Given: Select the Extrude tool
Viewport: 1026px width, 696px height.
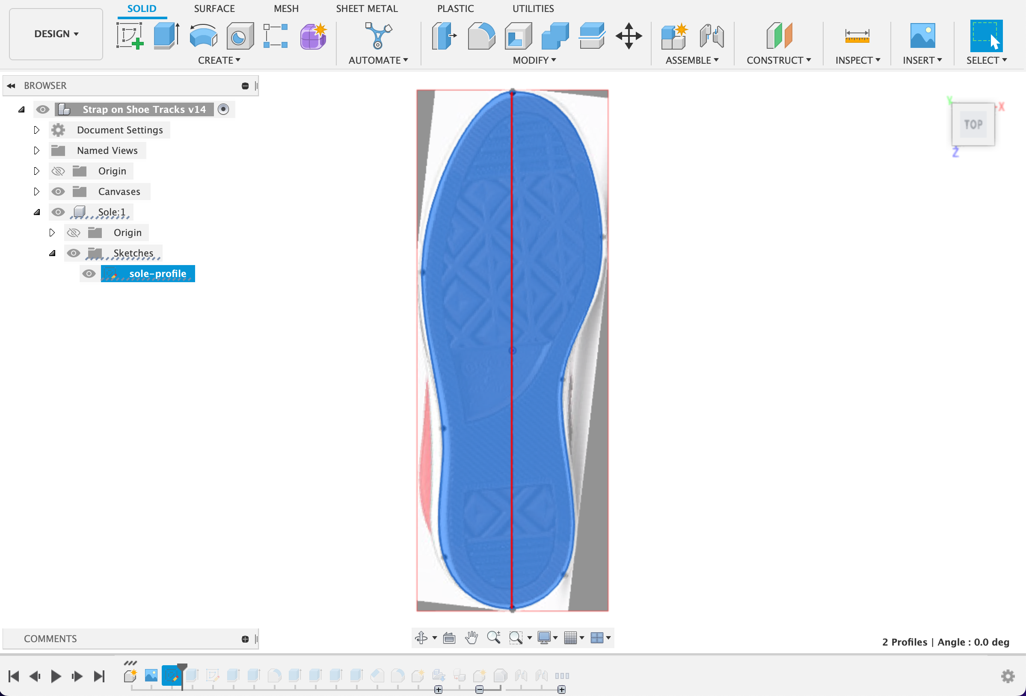Looking at the screenshot, I should coord(166,36).
